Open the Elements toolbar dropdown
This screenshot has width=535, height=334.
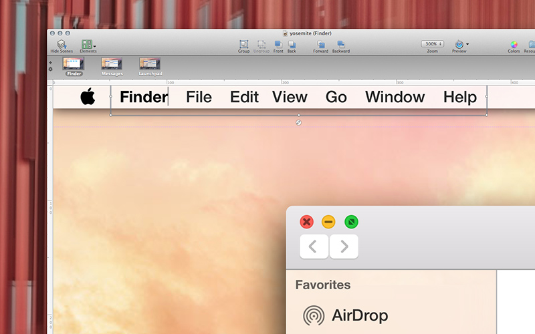(x=88, y=44)
